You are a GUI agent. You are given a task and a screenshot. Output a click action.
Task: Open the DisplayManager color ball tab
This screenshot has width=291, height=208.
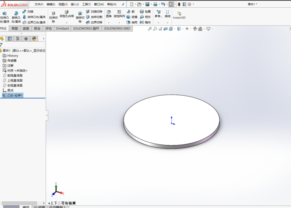(x=34, y=39)
